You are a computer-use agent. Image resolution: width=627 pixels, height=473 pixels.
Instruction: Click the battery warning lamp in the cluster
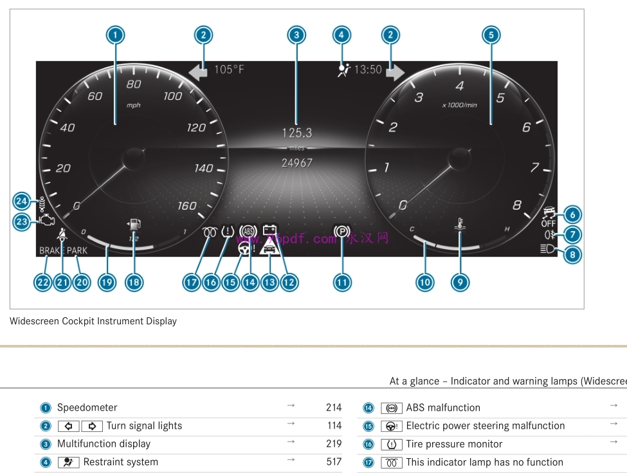(269, 229)
